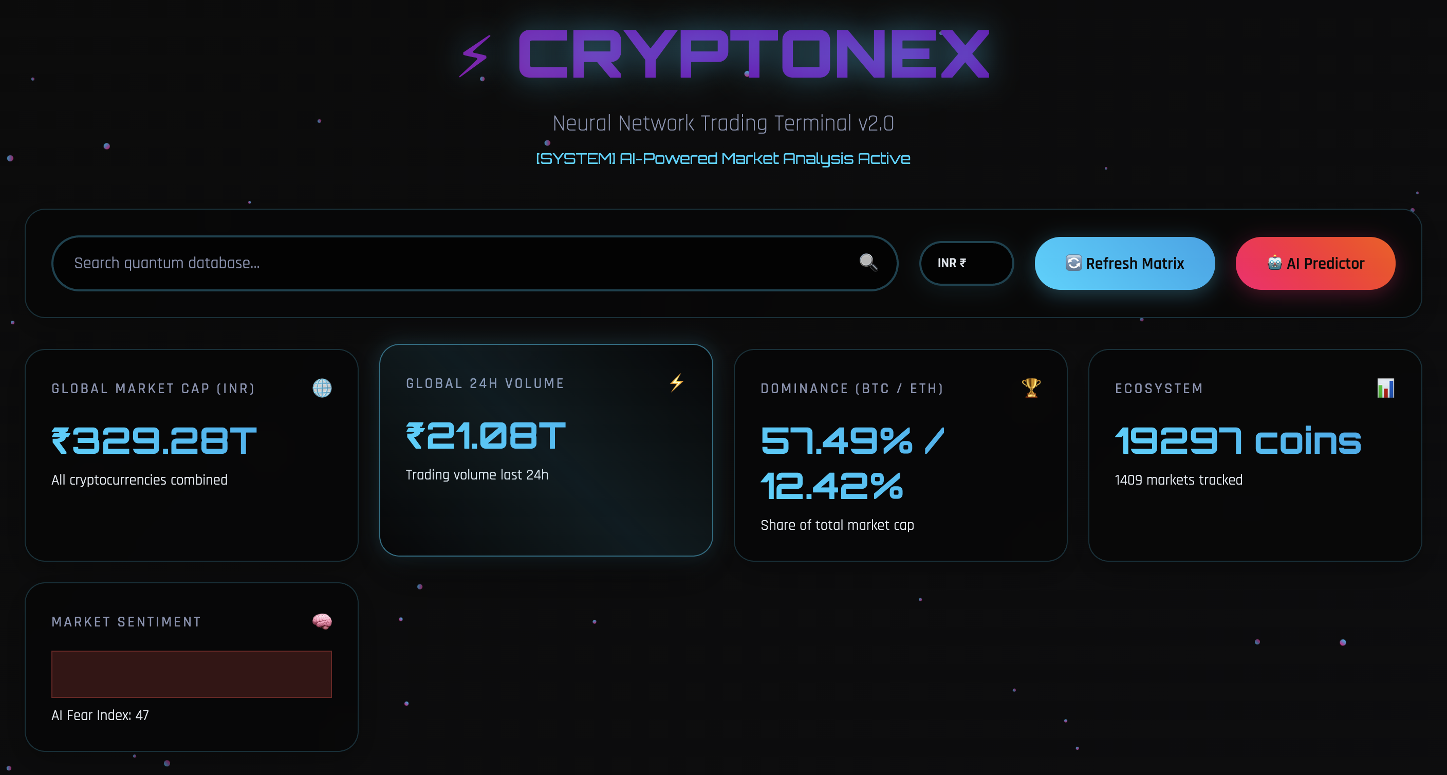Expand the Global Market Cap details
This screenshot has height=775, width=1447.
point(192,455)
